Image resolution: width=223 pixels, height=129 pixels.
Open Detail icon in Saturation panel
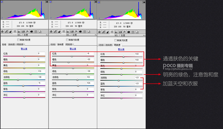pyautogui.click(x=59, y=31)
